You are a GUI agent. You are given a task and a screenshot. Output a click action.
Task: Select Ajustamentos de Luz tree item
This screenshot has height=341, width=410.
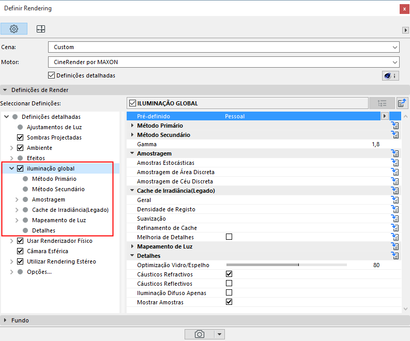pos(54,127)
